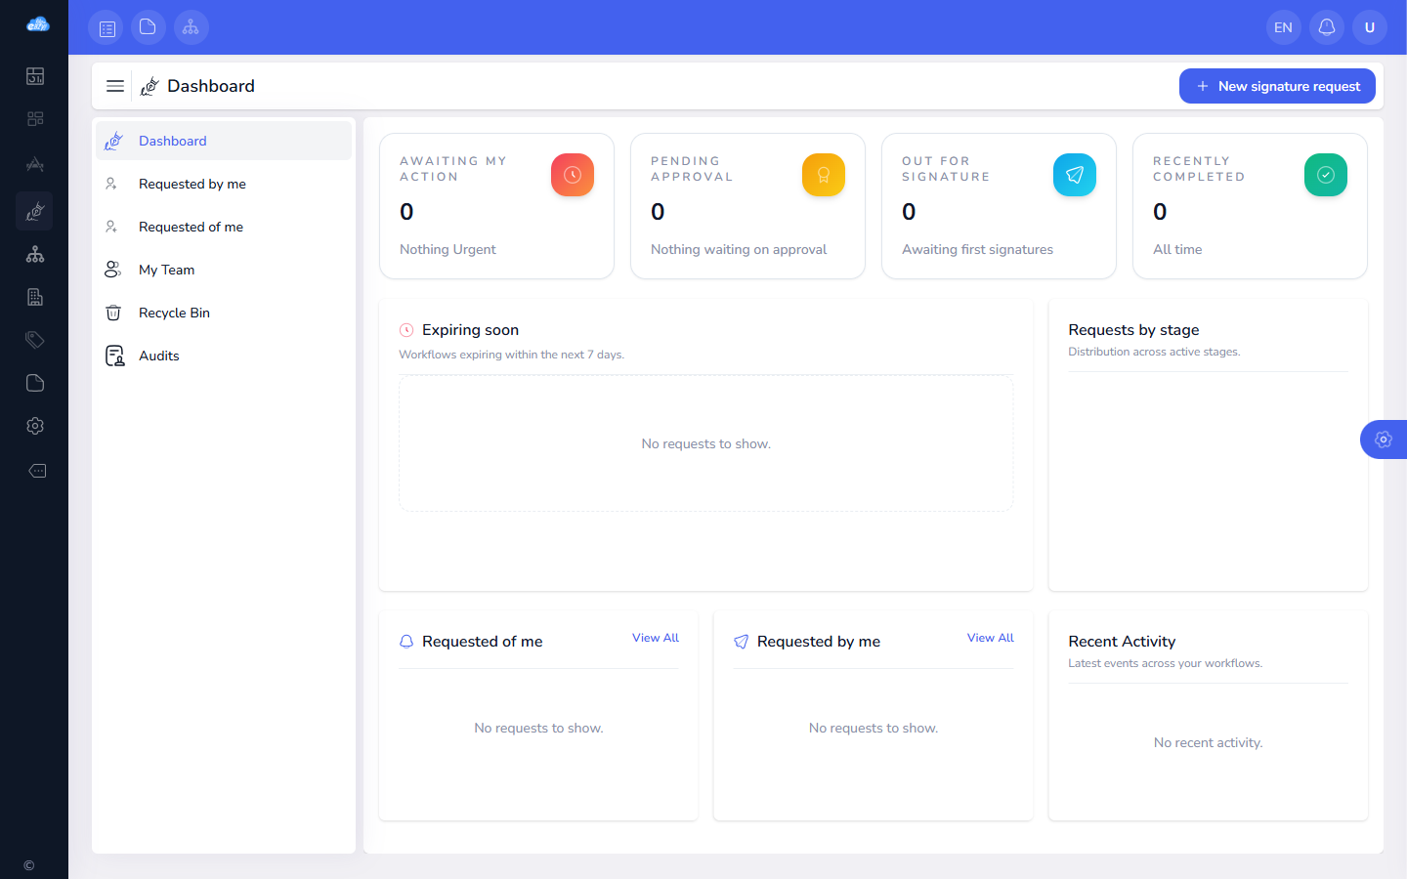This screenshot has height=879, width=1407.
Task: Open the floating settings gear on the right edge
Action: (1384, 439)
